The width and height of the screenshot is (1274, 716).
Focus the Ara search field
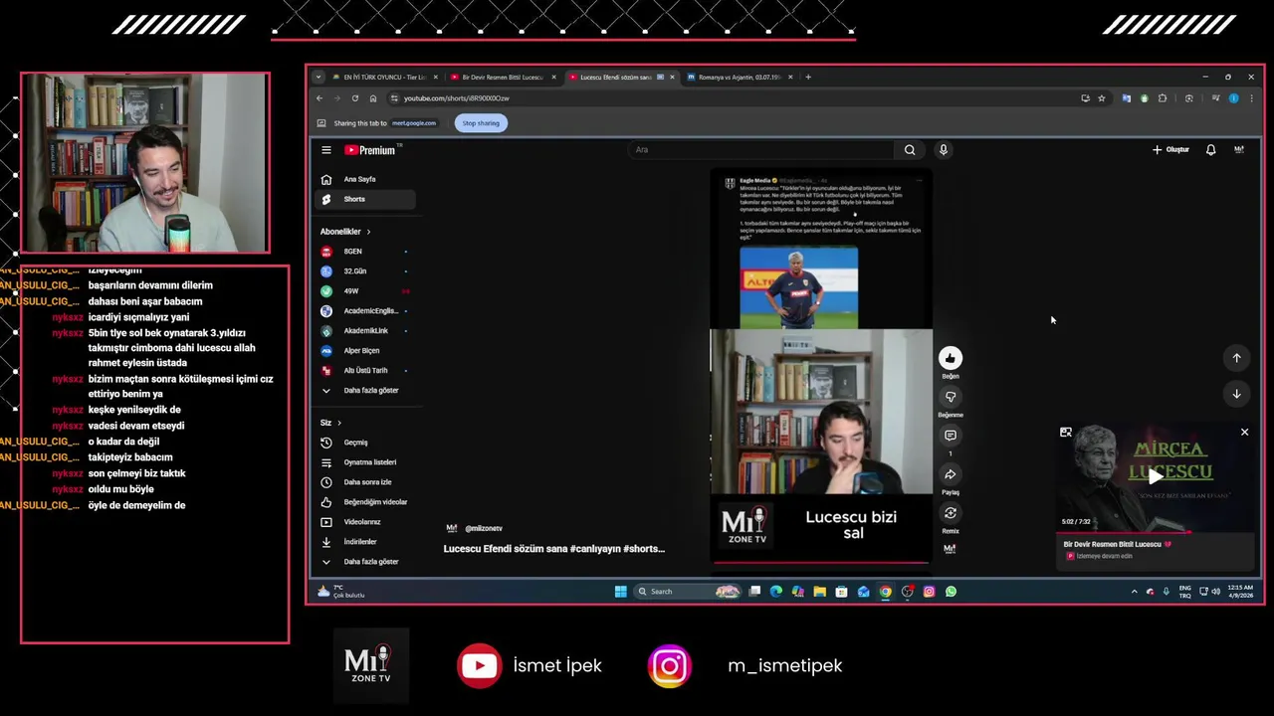click(761, 150)
